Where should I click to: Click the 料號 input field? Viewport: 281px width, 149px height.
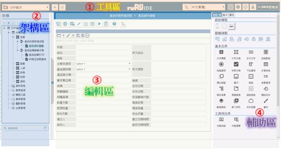click(103, 47)
